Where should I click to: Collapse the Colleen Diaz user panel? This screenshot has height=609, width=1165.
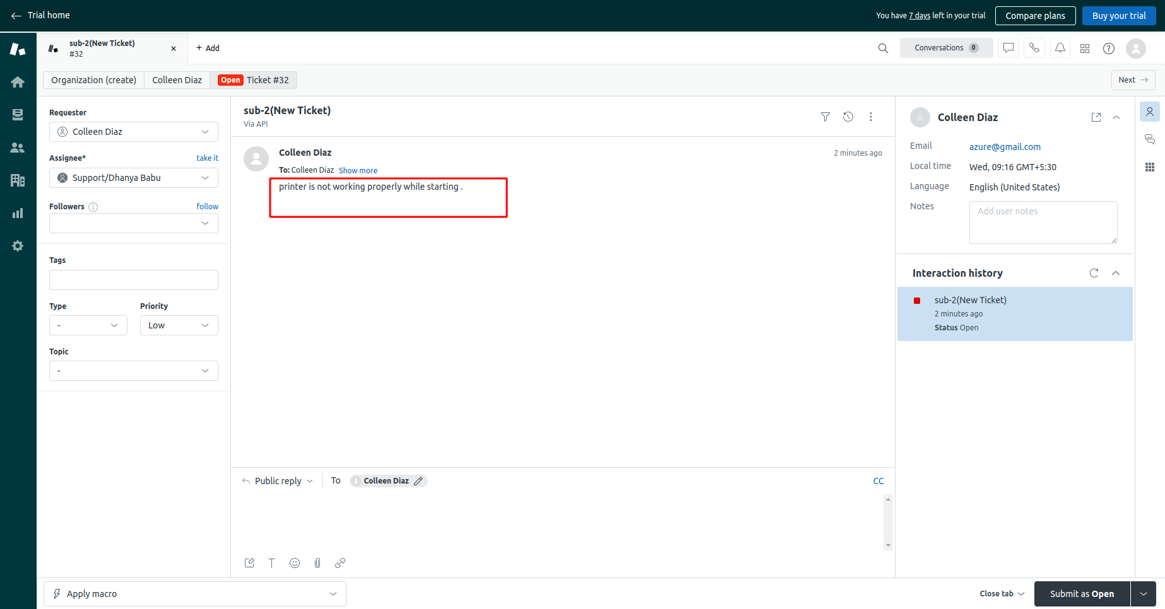pos(1116,117)
